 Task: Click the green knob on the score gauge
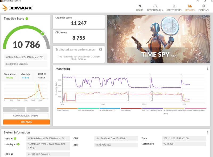coord(43,34)
